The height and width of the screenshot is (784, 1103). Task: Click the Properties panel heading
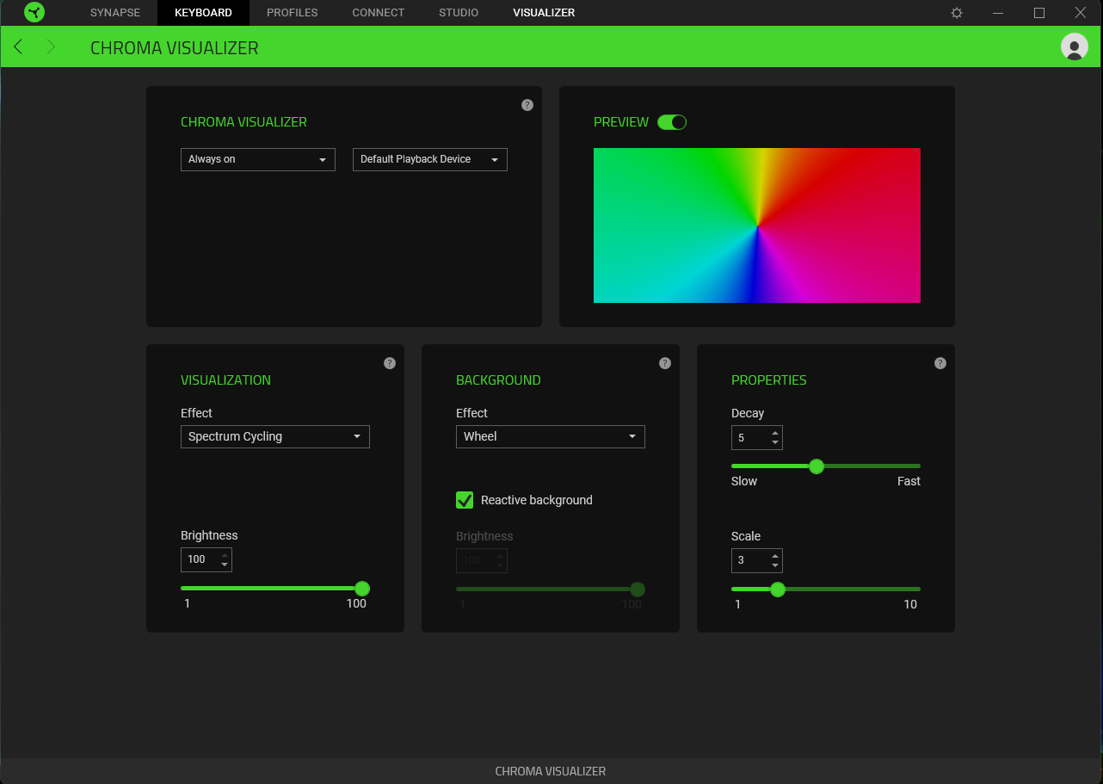pos(769,380)
